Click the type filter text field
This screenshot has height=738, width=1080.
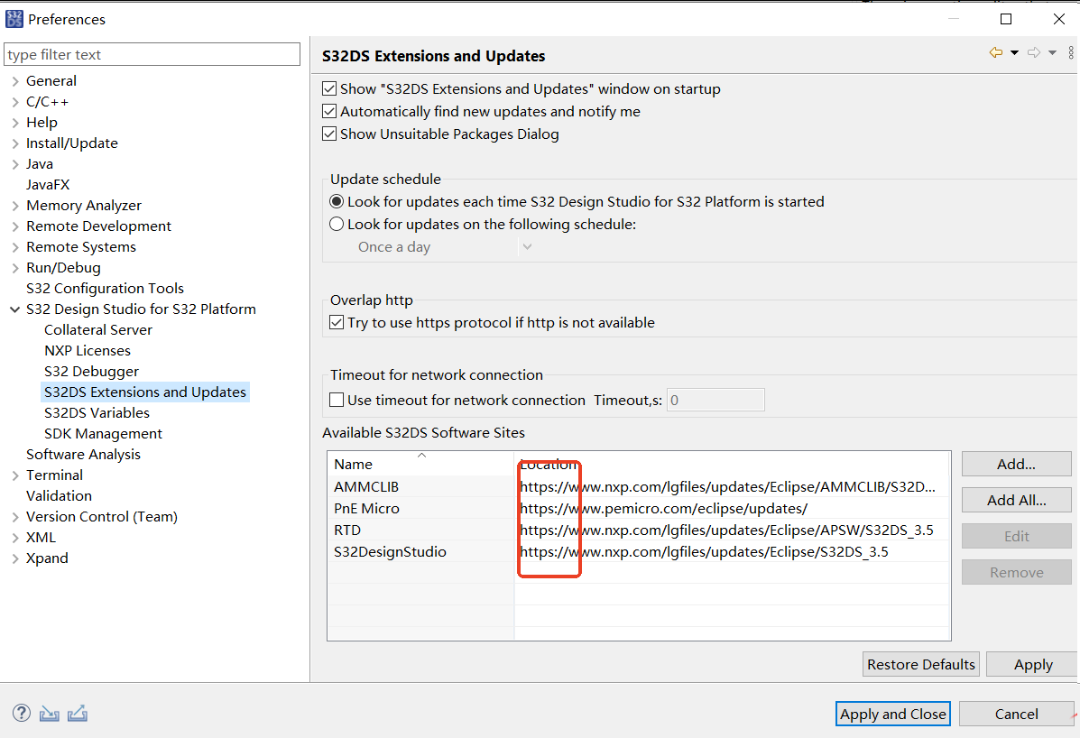coord(152,54)
